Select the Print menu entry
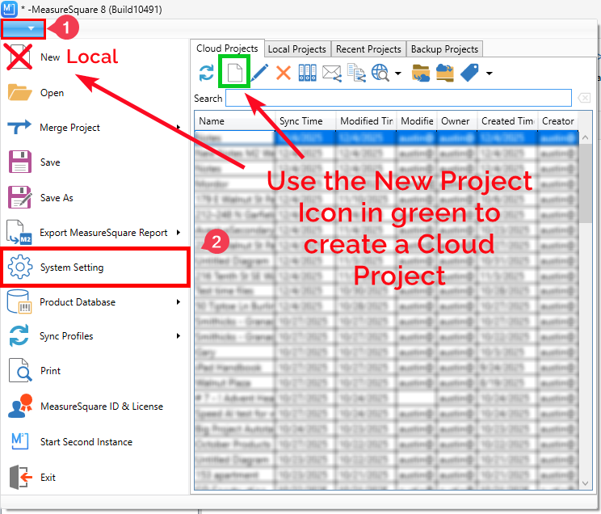This screenshot has height=514, width=601. tap(51, 370)
